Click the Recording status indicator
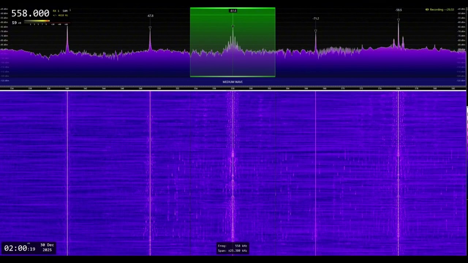The width and height of the screenshot is (468, 263). [x=440, y=9]
